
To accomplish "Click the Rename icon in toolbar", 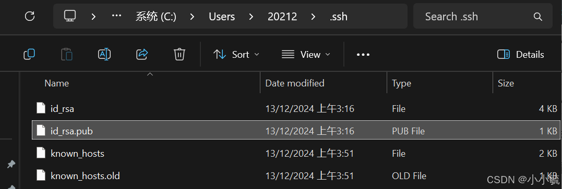I will [104, 54].
